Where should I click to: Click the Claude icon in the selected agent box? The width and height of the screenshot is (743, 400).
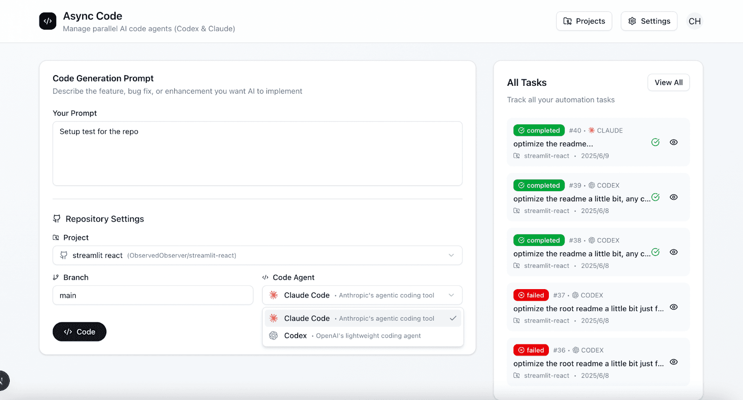coord(274,295)
